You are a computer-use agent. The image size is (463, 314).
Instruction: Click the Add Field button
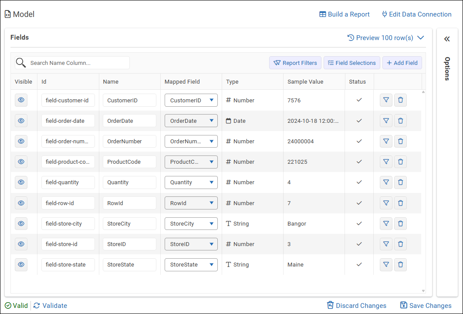tap(402, 63)
